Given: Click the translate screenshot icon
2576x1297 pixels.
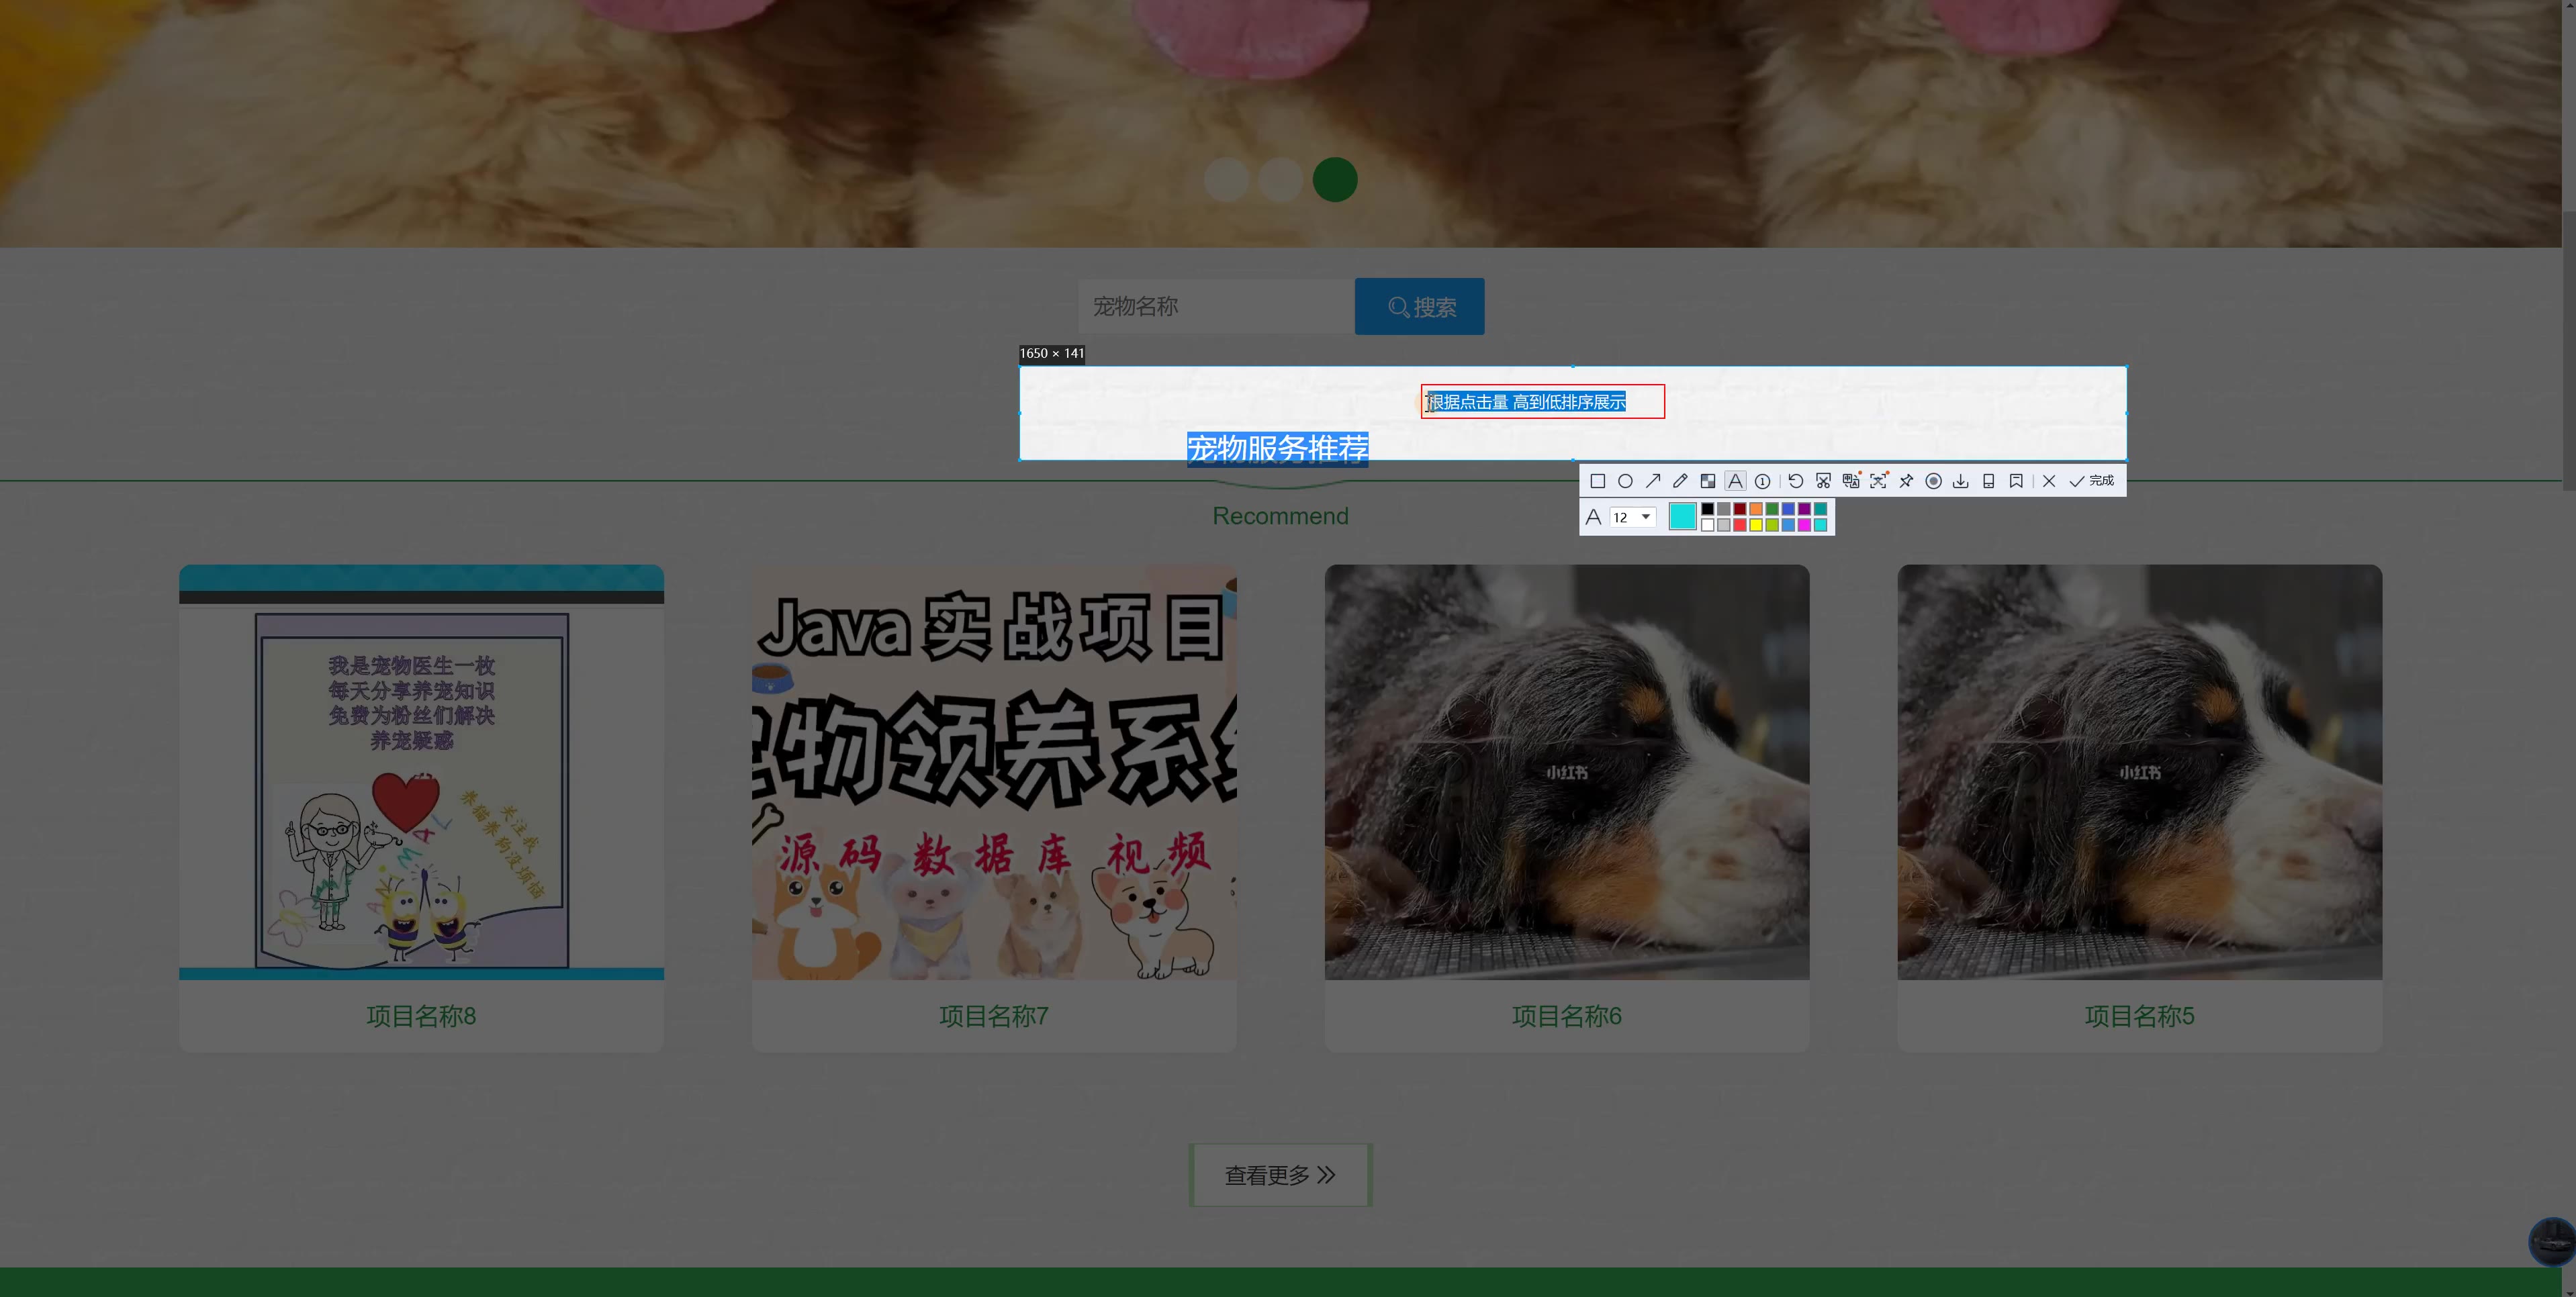Looking at the screenshot, I should coord(1851,481).
